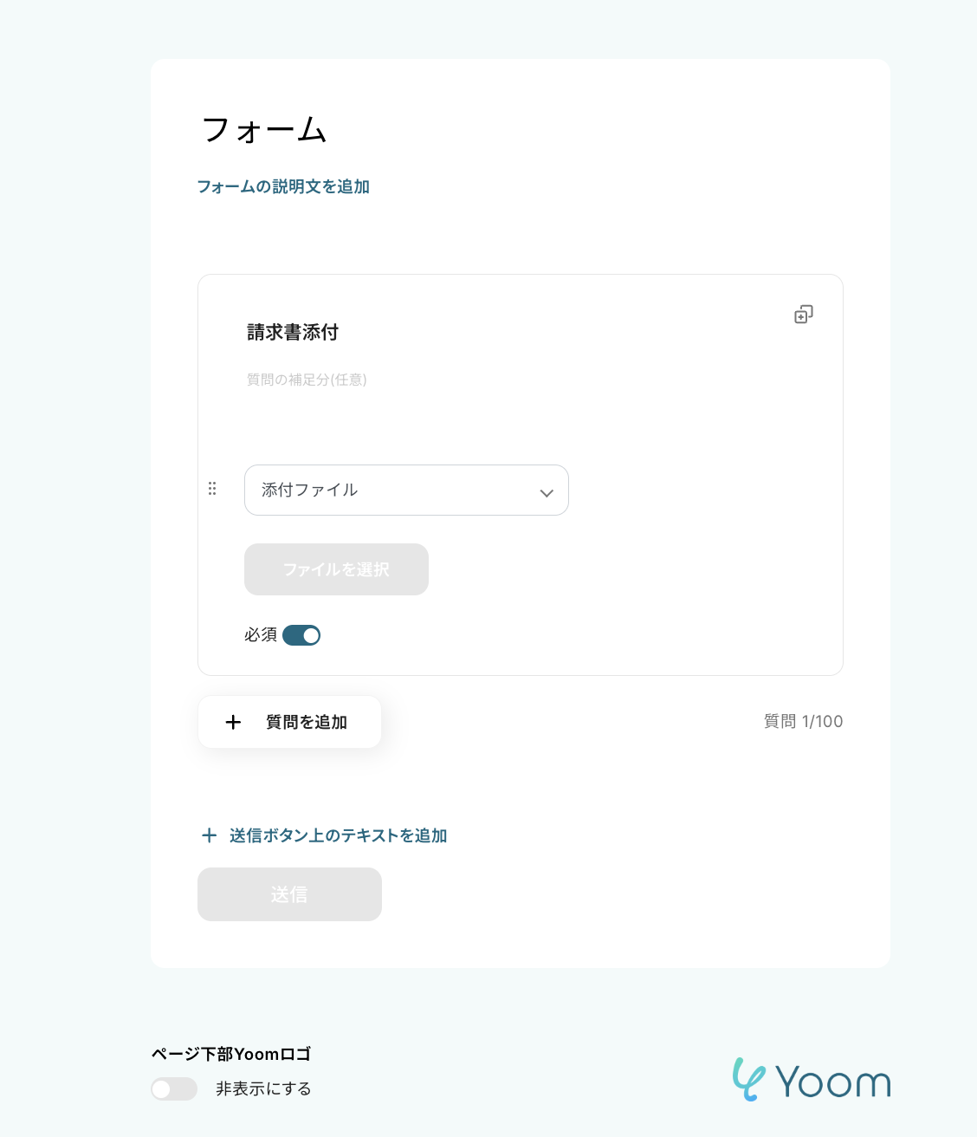The height and width of the screenshot is (1137, 977).
Task: Click the plus icon beside 質問を追加
Action: [x=233, y=722]
